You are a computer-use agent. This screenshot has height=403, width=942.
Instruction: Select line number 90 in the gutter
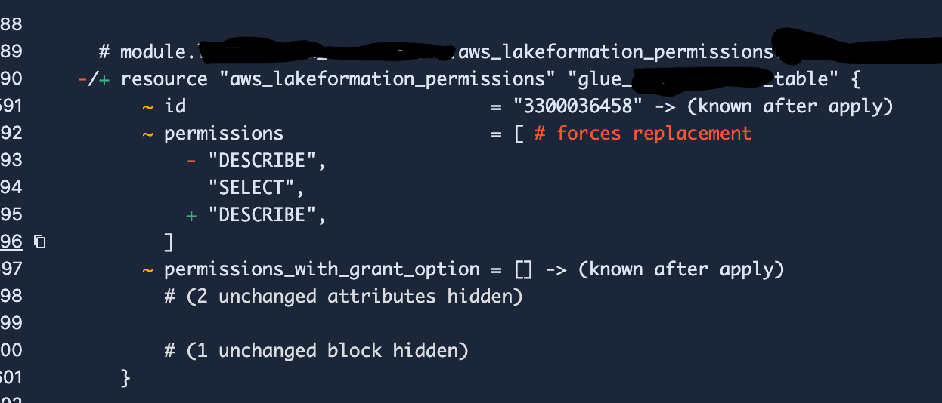coord(11,78)
